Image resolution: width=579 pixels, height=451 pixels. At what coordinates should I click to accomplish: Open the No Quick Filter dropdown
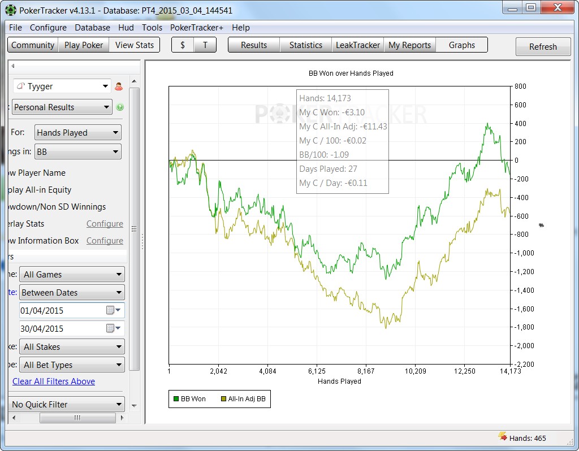click(x=67, y=405)
